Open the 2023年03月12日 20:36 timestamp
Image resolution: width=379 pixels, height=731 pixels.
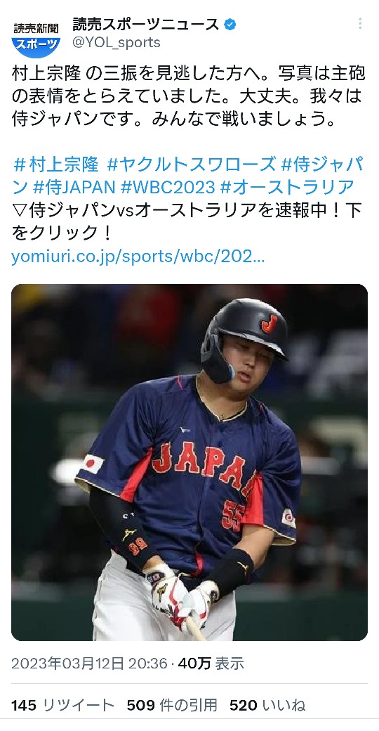(89, 664)
